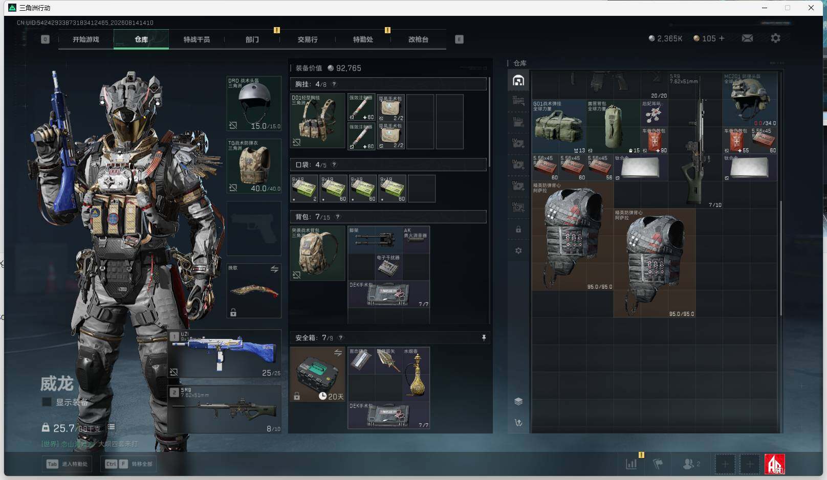Select the MC201 helmet in warehouse
This screenshot has height=480, width=827.
click(750, 99)
